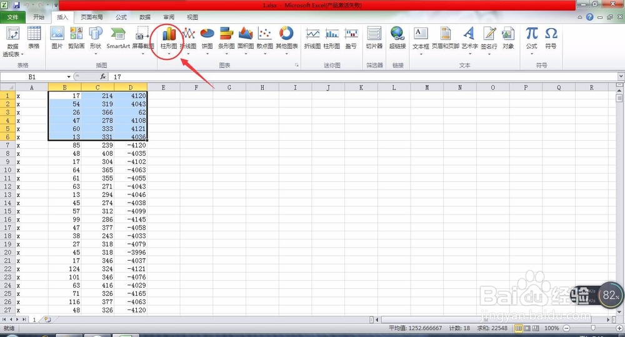Image resolution: width=625 pixels, height=337 pixels.
Task: Click the vertical scrollbar thumb
Action: pyautogui.click(x=619, y=98)
